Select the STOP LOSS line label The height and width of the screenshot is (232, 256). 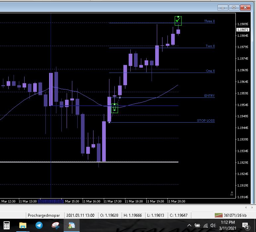(206, 120)
